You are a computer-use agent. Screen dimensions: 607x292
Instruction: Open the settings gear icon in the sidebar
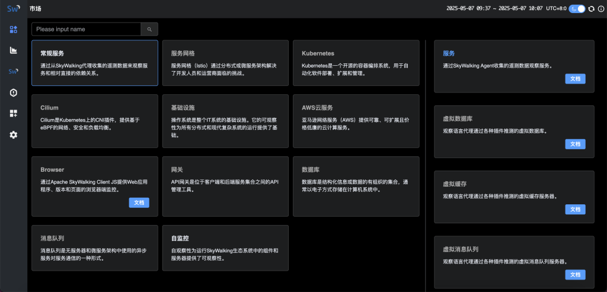[x=14, y=134]
